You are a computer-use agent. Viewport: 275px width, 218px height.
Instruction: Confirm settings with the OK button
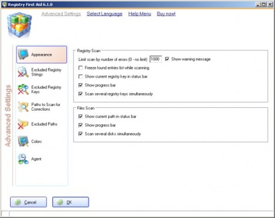click(71, 202)
